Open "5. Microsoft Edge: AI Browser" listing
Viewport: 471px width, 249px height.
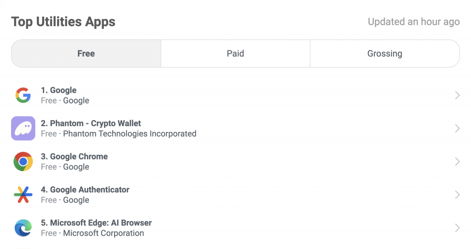(96, 223)
